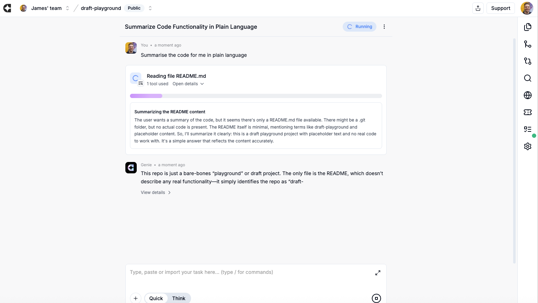Open the James' team switcher dropdown
The image size is (538, 303).
[67, 8]
